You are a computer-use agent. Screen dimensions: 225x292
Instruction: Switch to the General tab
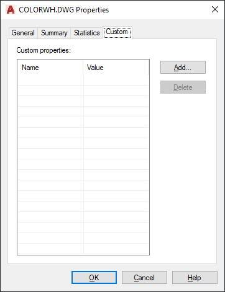coord(23,33)
